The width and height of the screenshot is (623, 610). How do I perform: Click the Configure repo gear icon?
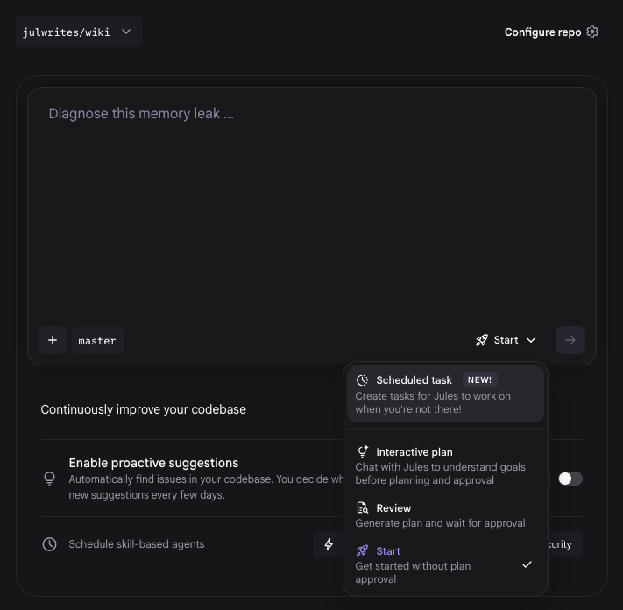(592, 32)
